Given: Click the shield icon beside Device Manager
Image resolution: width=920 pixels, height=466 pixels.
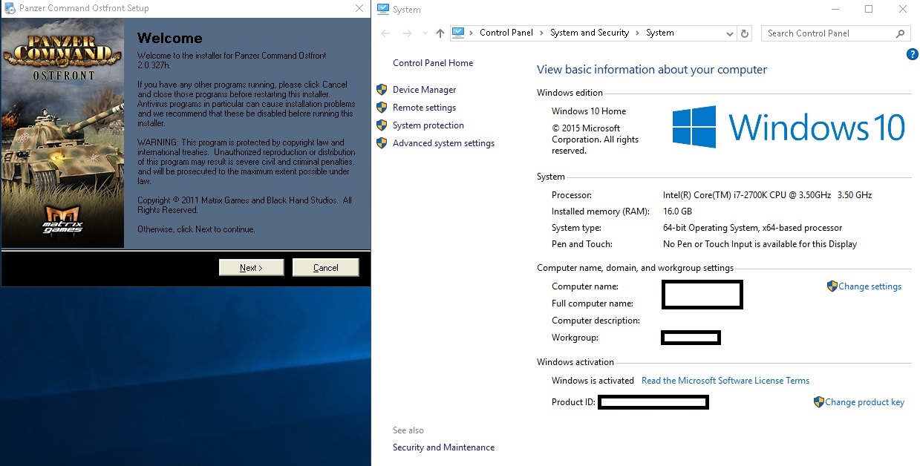Looking at the screenshot, I should pyautogui.click(x=382, y=90).
